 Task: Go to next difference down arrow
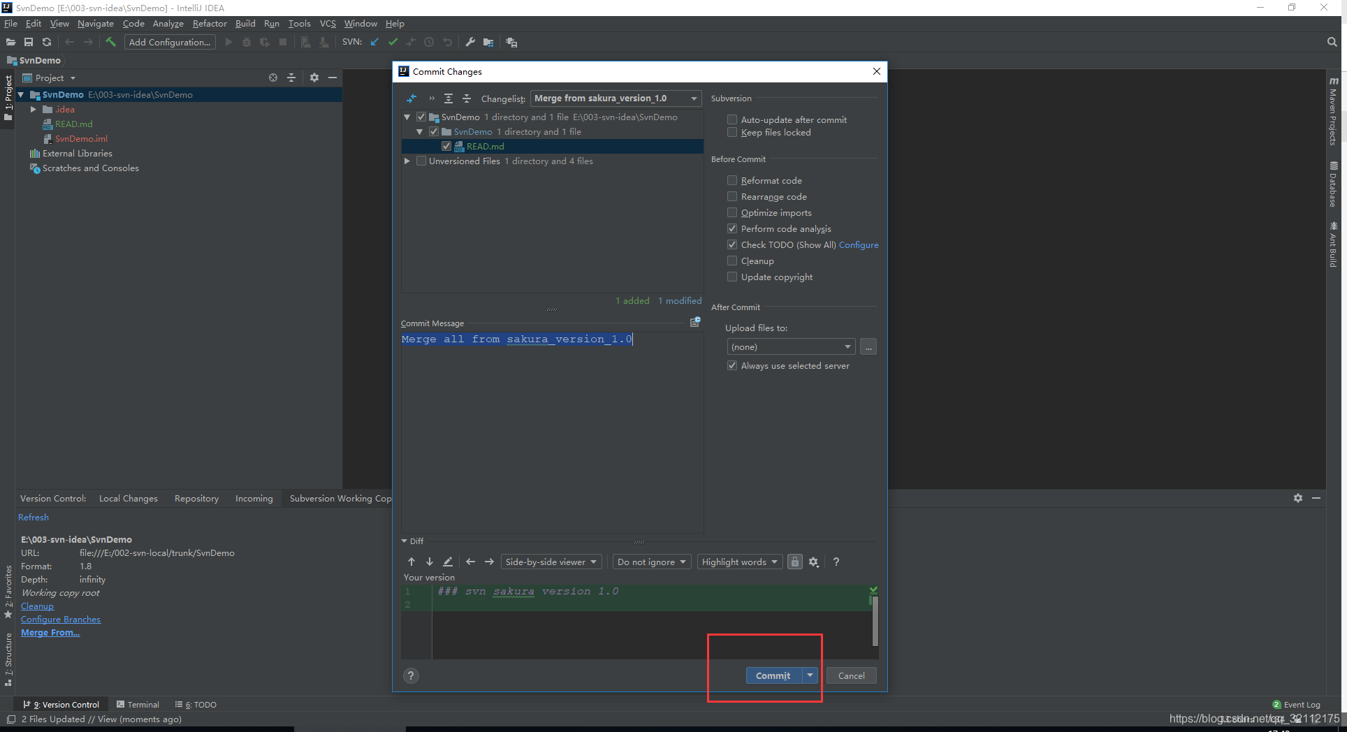tap(430, 562)
